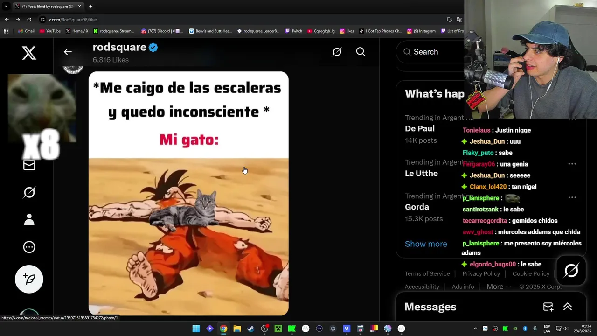597x336 pixels.
Task: Go back using the profile back arrow
Action: (68, 52)
